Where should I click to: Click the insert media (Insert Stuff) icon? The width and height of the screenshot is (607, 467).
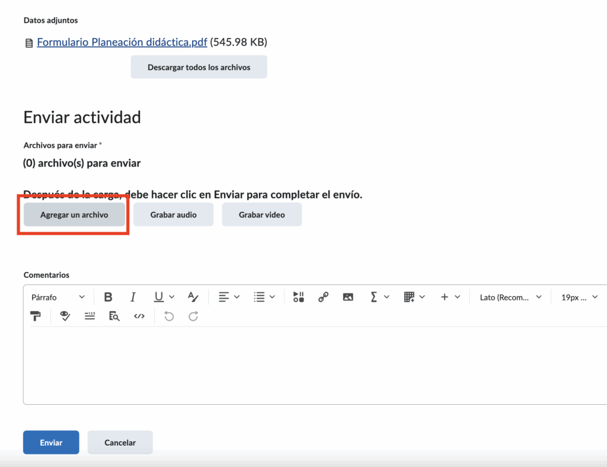[x=298, y=297]
